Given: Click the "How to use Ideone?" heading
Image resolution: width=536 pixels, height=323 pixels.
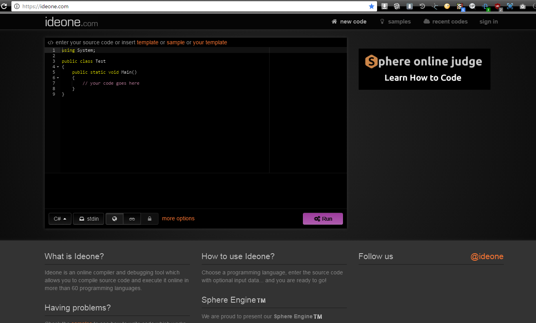Looking at the screenshot, I should click(238, 256).
